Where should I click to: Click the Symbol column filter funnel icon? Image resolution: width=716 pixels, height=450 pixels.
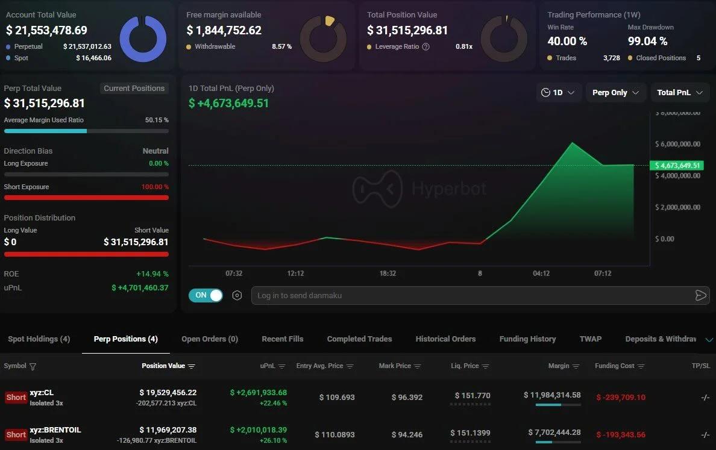33,366
